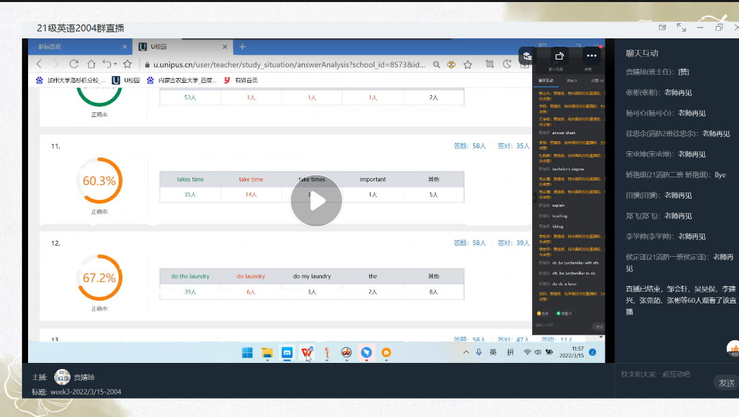This screenshot has width=739, height=417.
Task: Click the 'takes time' answer header cell
Action: 190,179
